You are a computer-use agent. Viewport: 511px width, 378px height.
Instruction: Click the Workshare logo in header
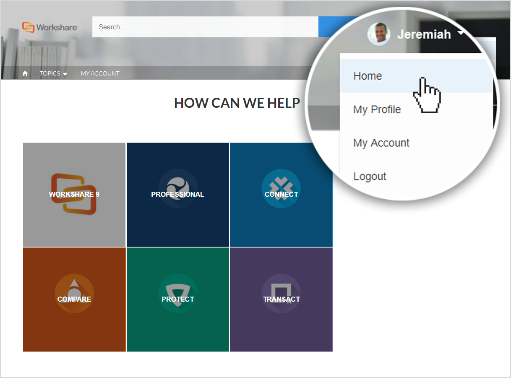coord(50,27)
